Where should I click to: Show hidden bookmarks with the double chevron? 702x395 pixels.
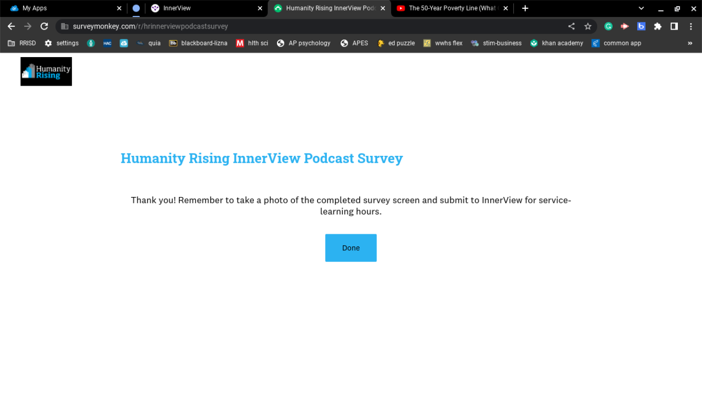690,43
